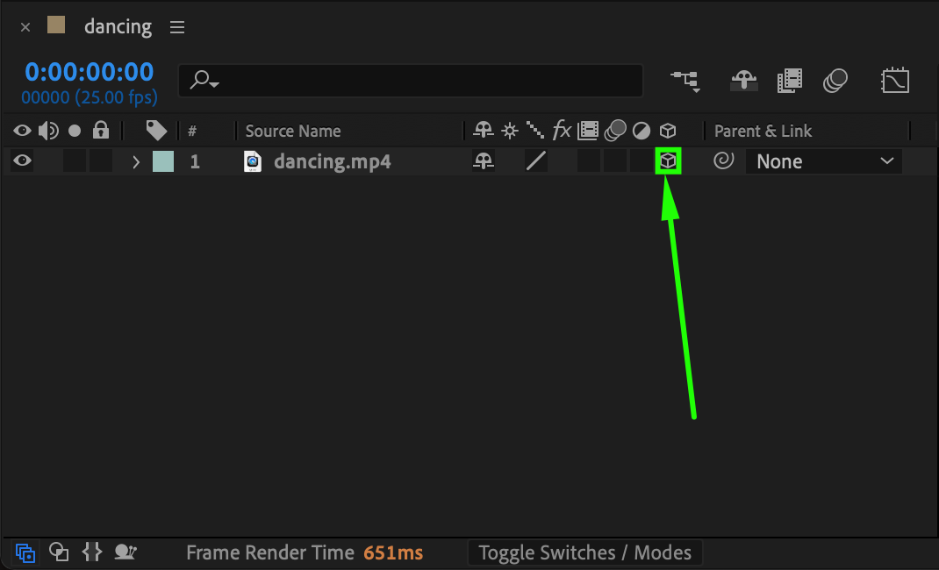Select the dancing composition tab
This screenshot has width=939, height=570.
pos(118,27)
